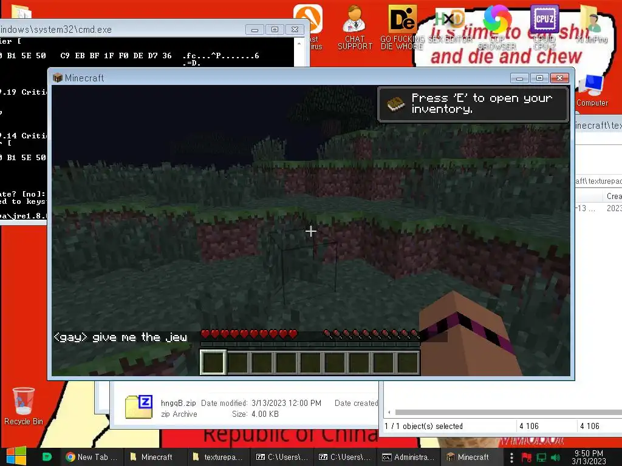Switch to Chrome New Tab taskbar button
The width and height of the screenshot is (622, 466).
pyautogui.click(x=92, y=457)
